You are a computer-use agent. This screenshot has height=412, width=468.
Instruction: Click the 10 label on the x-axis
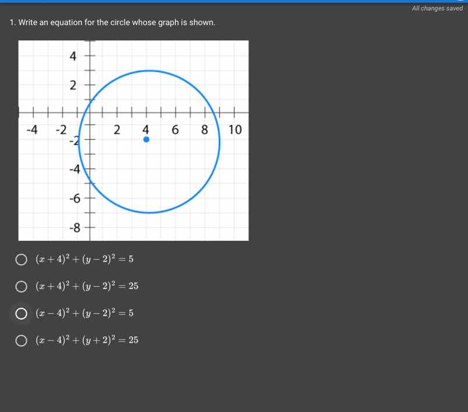coord(235,130)
